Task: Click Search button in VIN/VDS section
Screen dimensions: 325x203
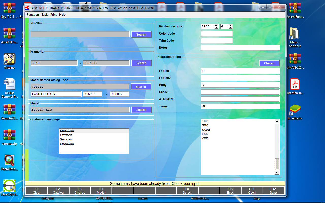Action: pyautogui.click(x=141, y=35)
